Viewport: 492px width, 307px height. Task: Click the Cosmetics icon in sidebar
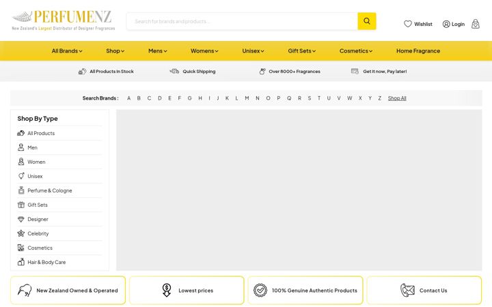pos(20,248)
